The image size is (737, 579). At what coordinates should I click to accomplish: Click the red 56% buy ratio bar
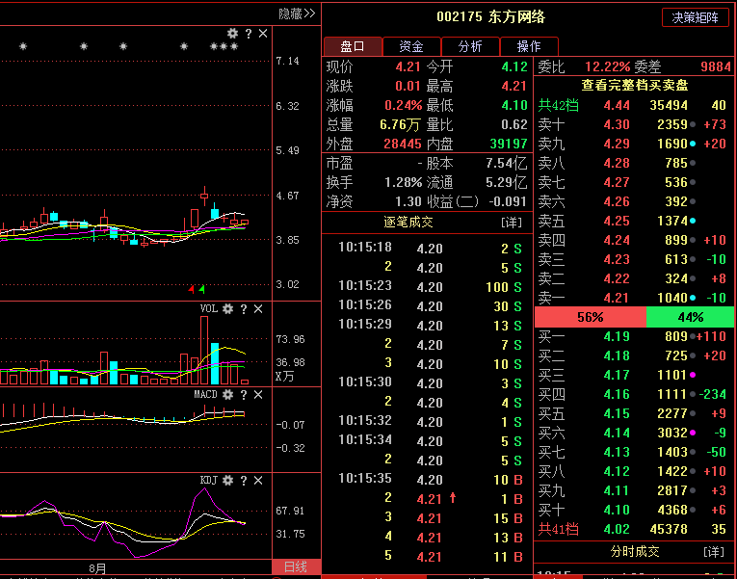coord(591,317)
